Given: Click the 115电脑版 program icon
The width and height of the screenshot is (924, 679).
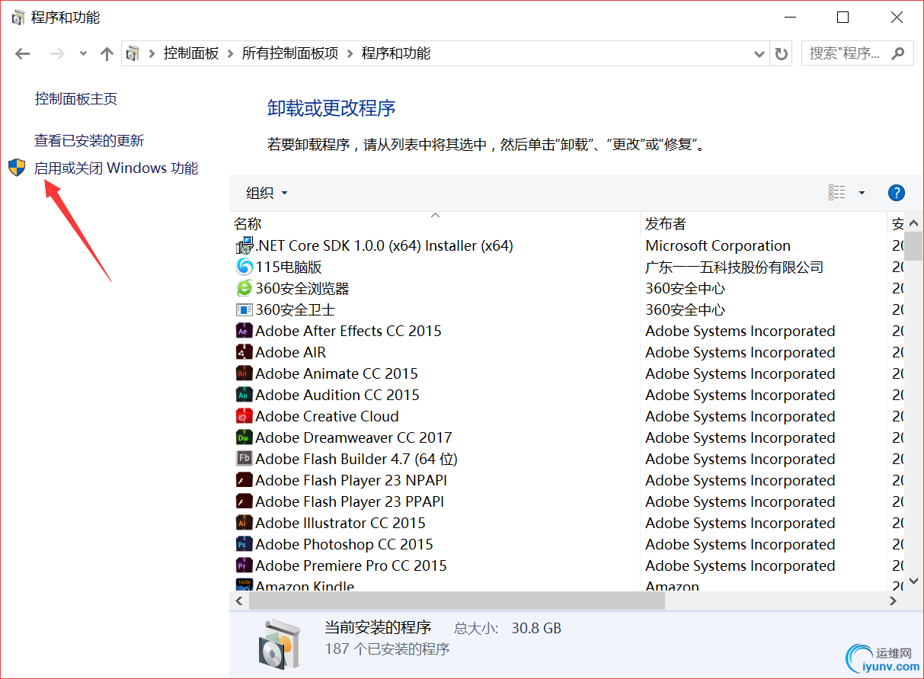Looking at the screenshot, I should click(245, 267).
